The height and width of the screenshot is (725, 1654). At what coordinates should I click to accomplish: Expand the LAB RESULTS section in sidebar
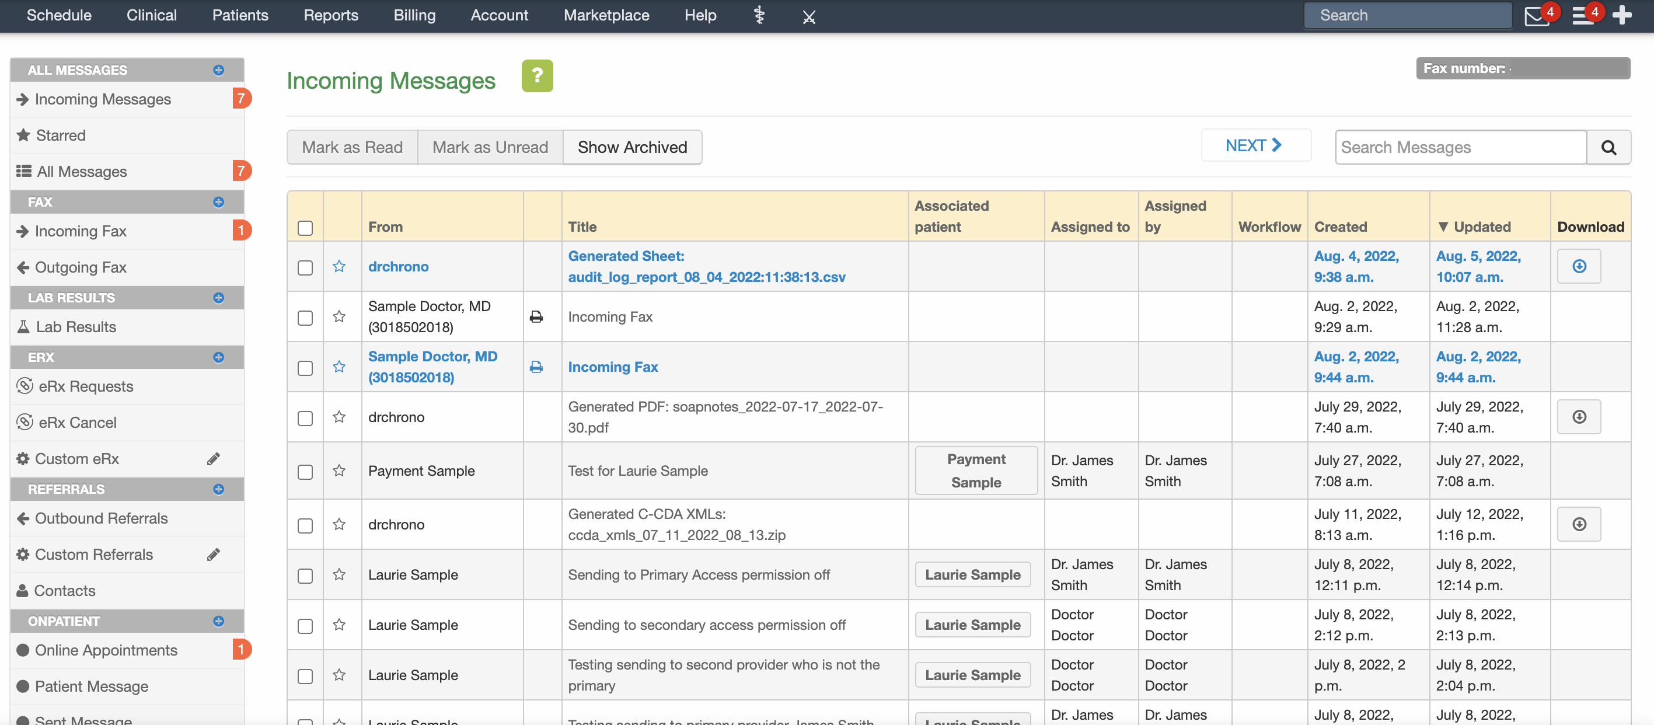[x=218, y=298]
